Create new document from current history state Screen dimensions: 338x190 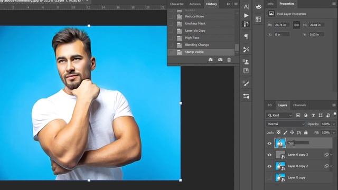click(x=210, y=60)
